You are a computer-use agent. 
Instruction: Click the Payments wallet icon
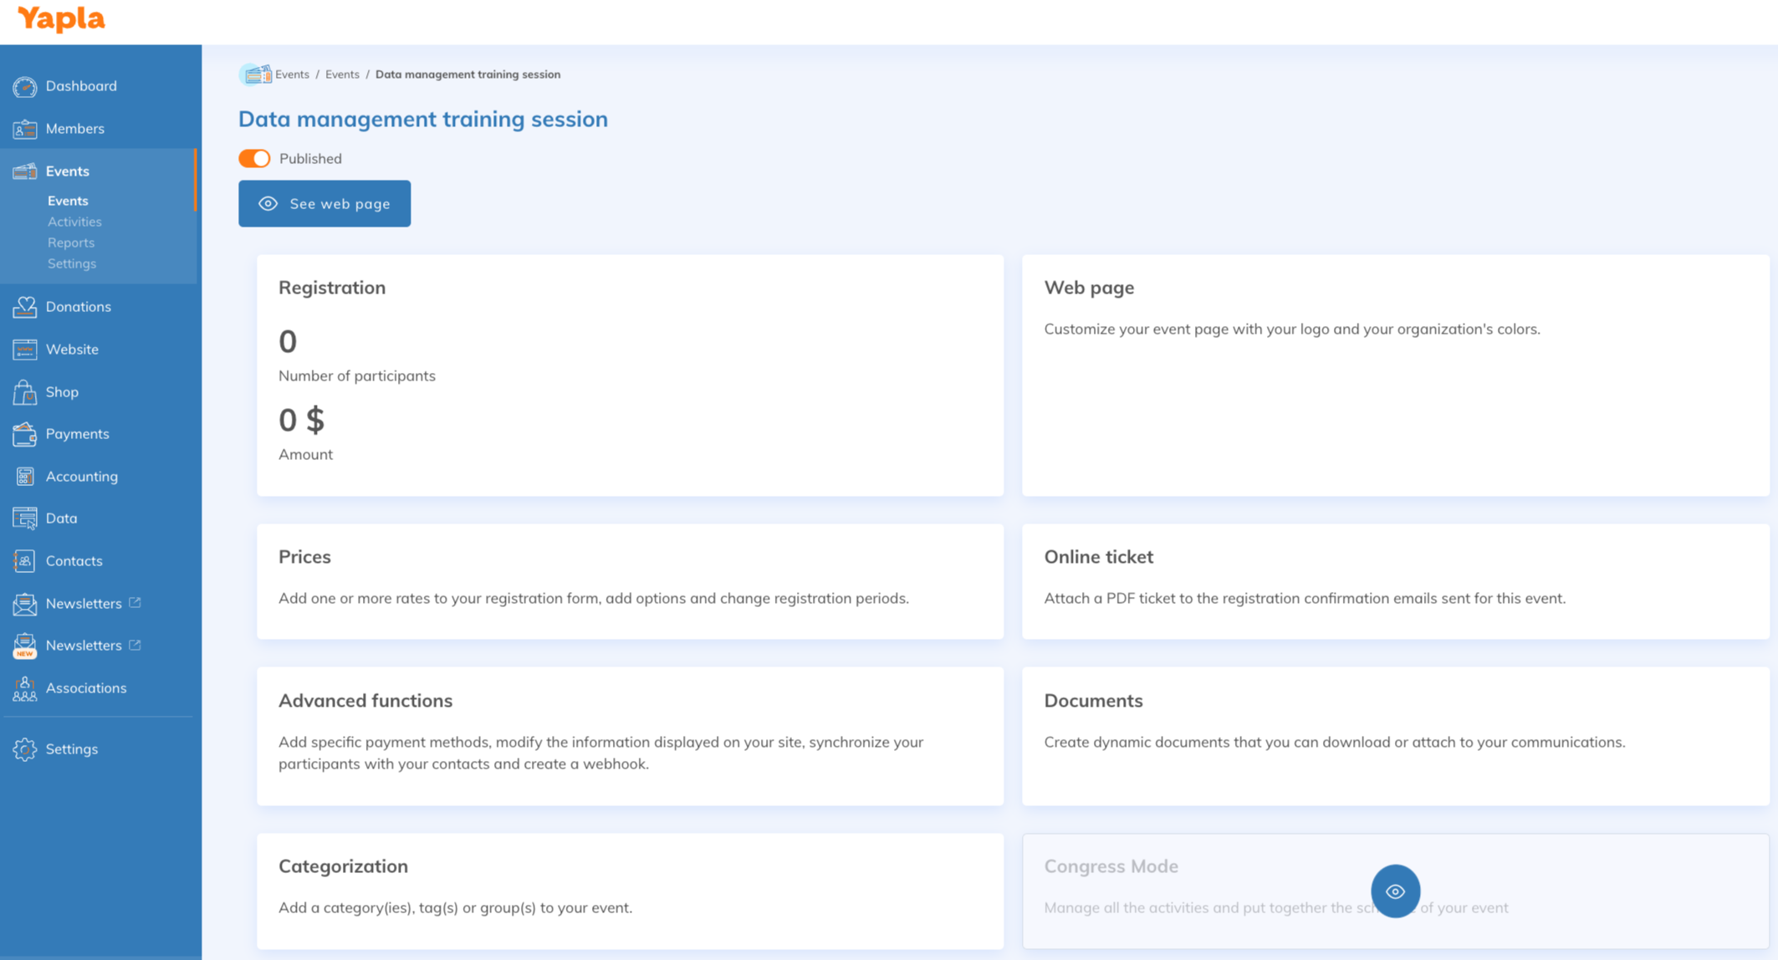click(24, 434)
